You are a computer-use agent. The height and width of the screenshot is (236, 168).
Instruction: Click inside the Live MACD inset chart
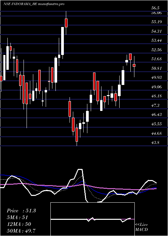click(x=92, y=219)
